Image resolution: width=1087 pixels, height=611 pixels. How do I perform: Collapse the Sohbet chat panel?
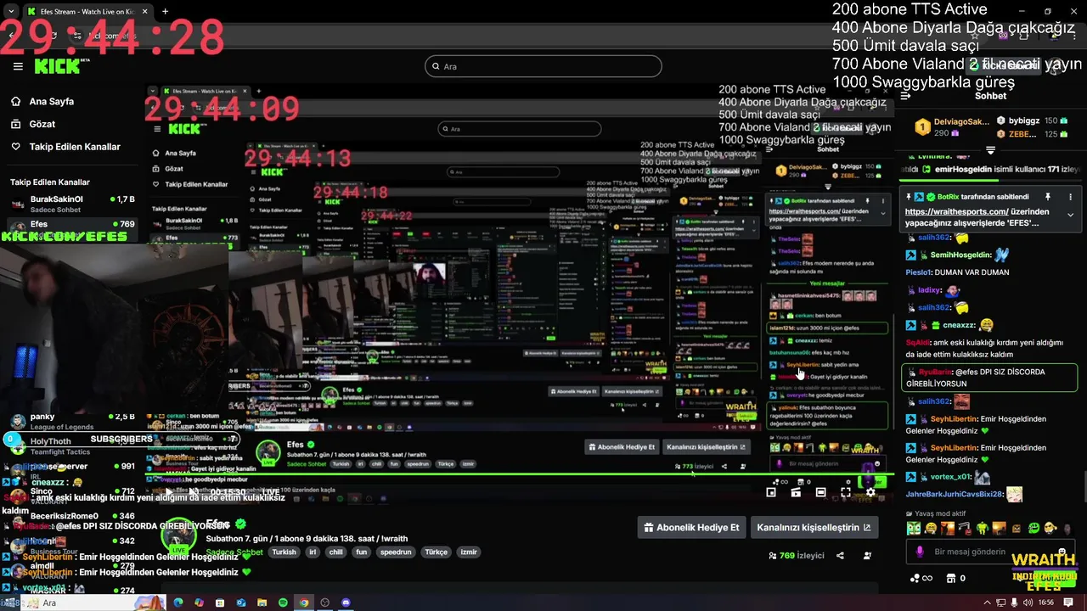[906, 96]
